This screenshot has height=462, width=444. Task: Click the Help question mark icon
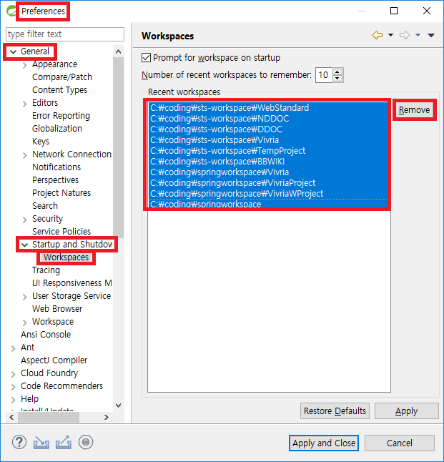pyautogui.click(x=19, y=442)
